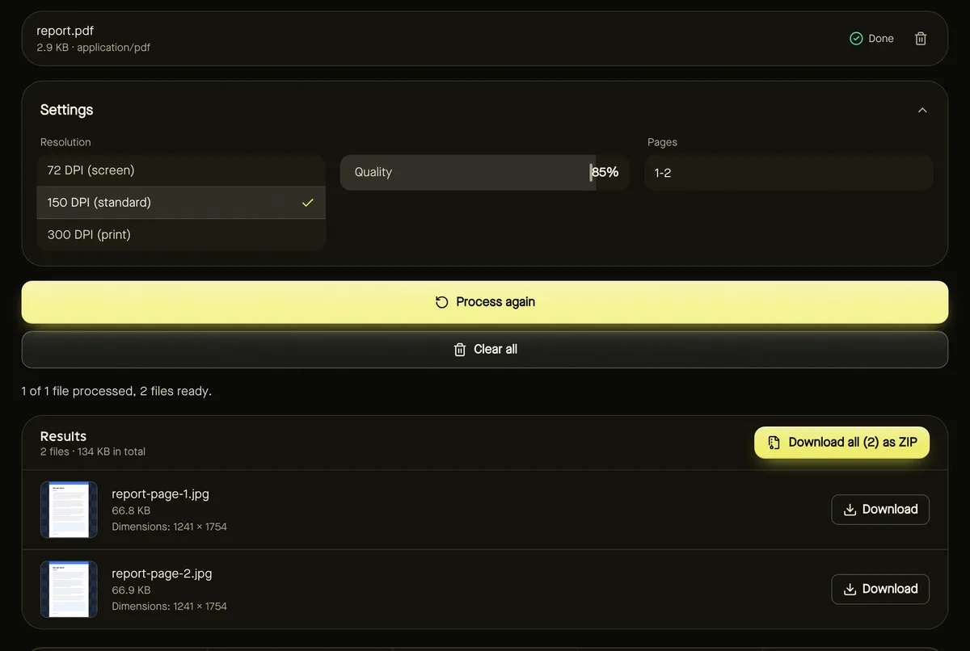Click the Results heading
The image size is (970, 651).
tap(63, 436)
